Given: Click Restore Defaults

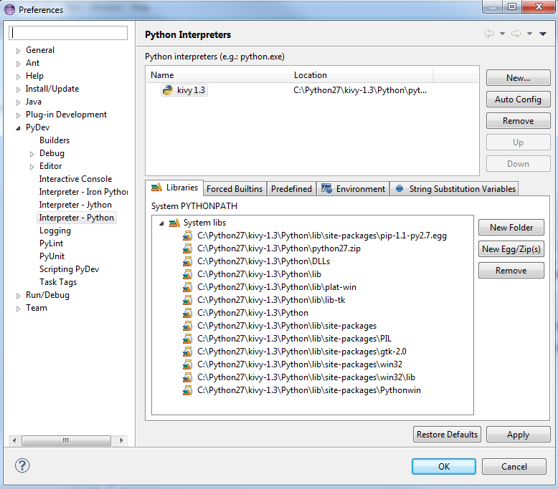Looking at the screenshot, I should (447, 435).
